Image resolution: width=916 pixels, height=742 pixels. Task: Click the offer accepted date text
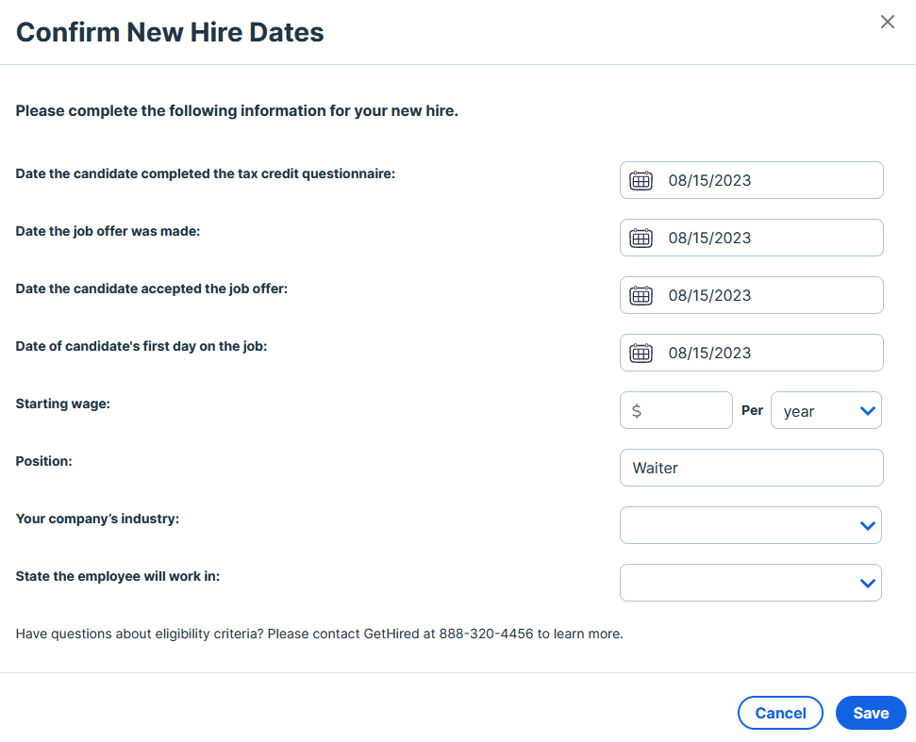tap(709, 295)
